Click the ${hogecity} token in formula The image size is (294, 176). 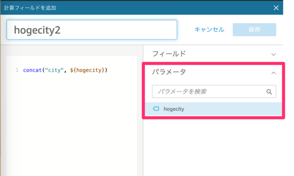pos(87,70)
